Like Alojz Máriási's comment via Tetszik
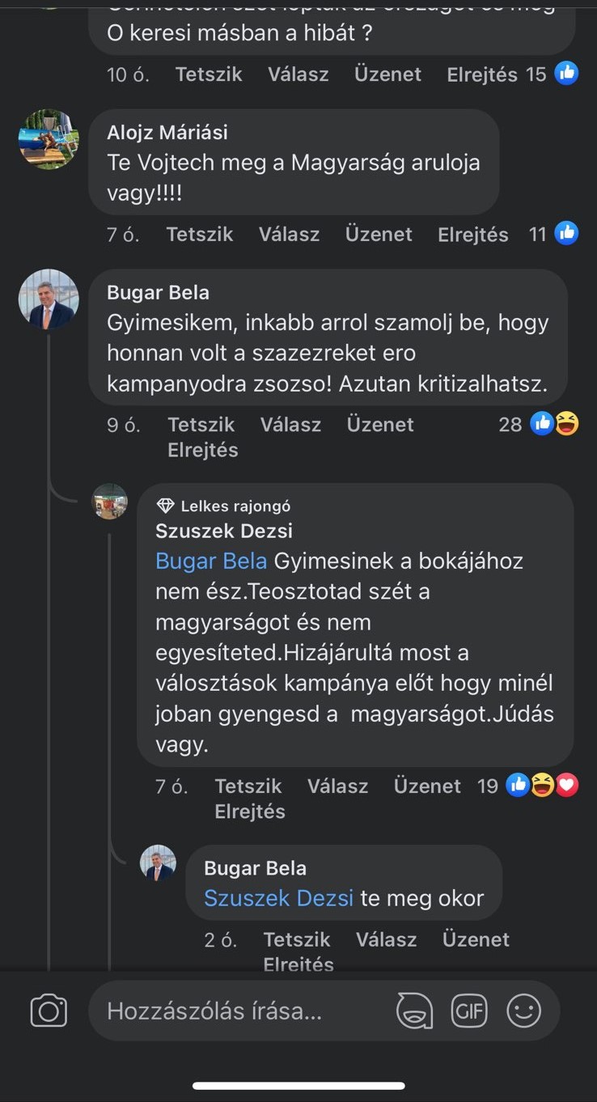Screen dimensions: 597x1102 click(x=200, y=235)
